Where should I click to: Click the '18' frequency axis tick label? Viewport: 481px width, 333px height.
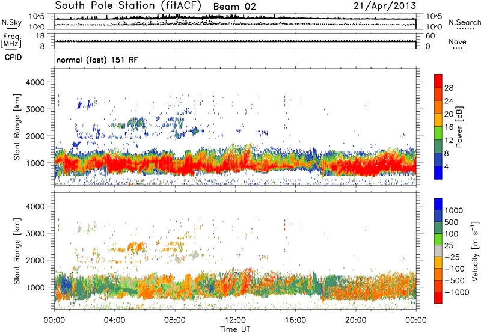point(40,36)
